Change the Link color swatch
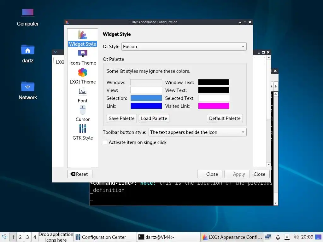This screenshot has width=323, height=242. coord(146,106)
